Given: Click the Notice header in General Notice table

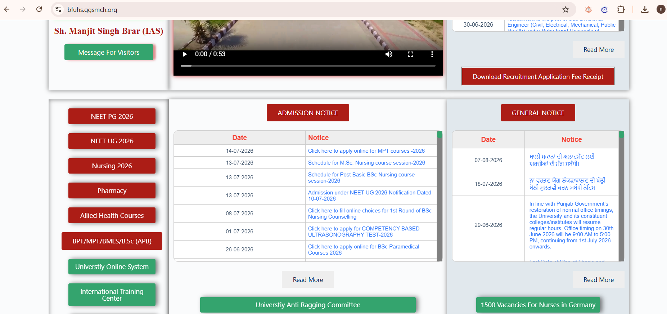Looking at the screenshot, I should (572, 139).
